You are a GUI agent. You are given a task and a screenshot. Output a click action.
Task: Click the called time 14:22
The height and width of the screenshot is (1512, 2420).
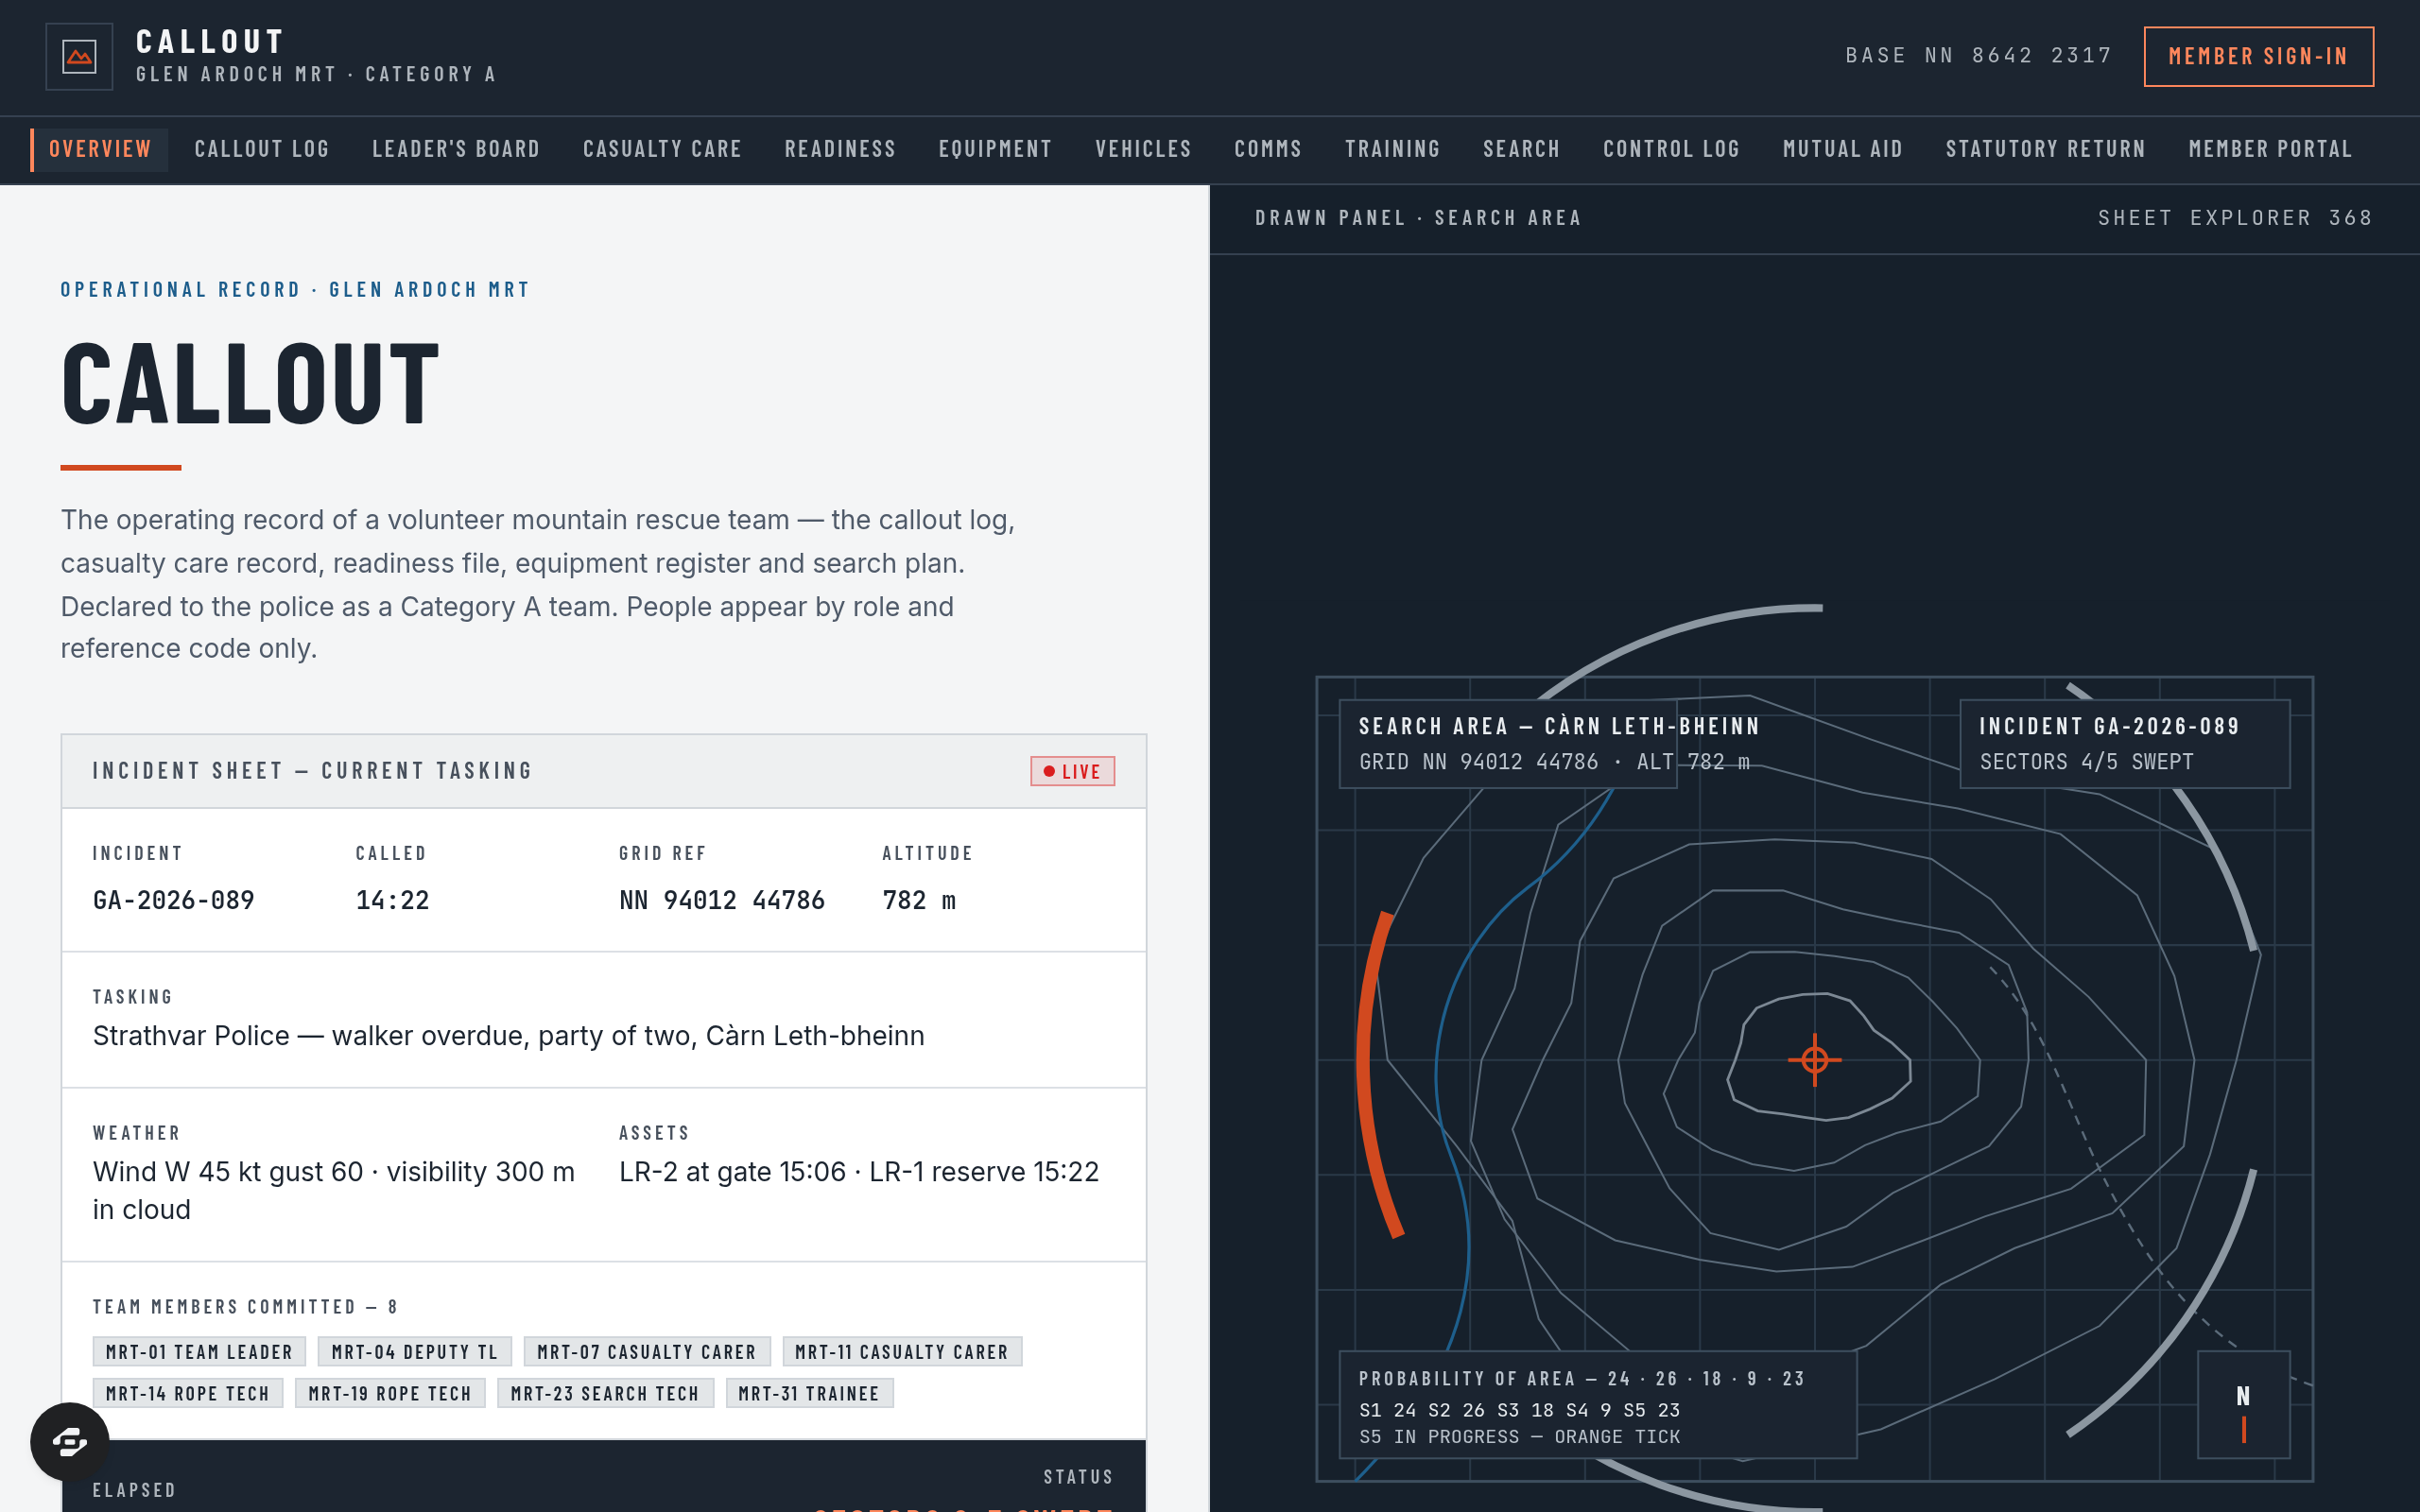click(x=392, y=900)
